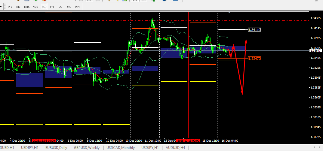
Task: Click the 11 Dec 12:00 time label
Action: [x=153, y=141]
